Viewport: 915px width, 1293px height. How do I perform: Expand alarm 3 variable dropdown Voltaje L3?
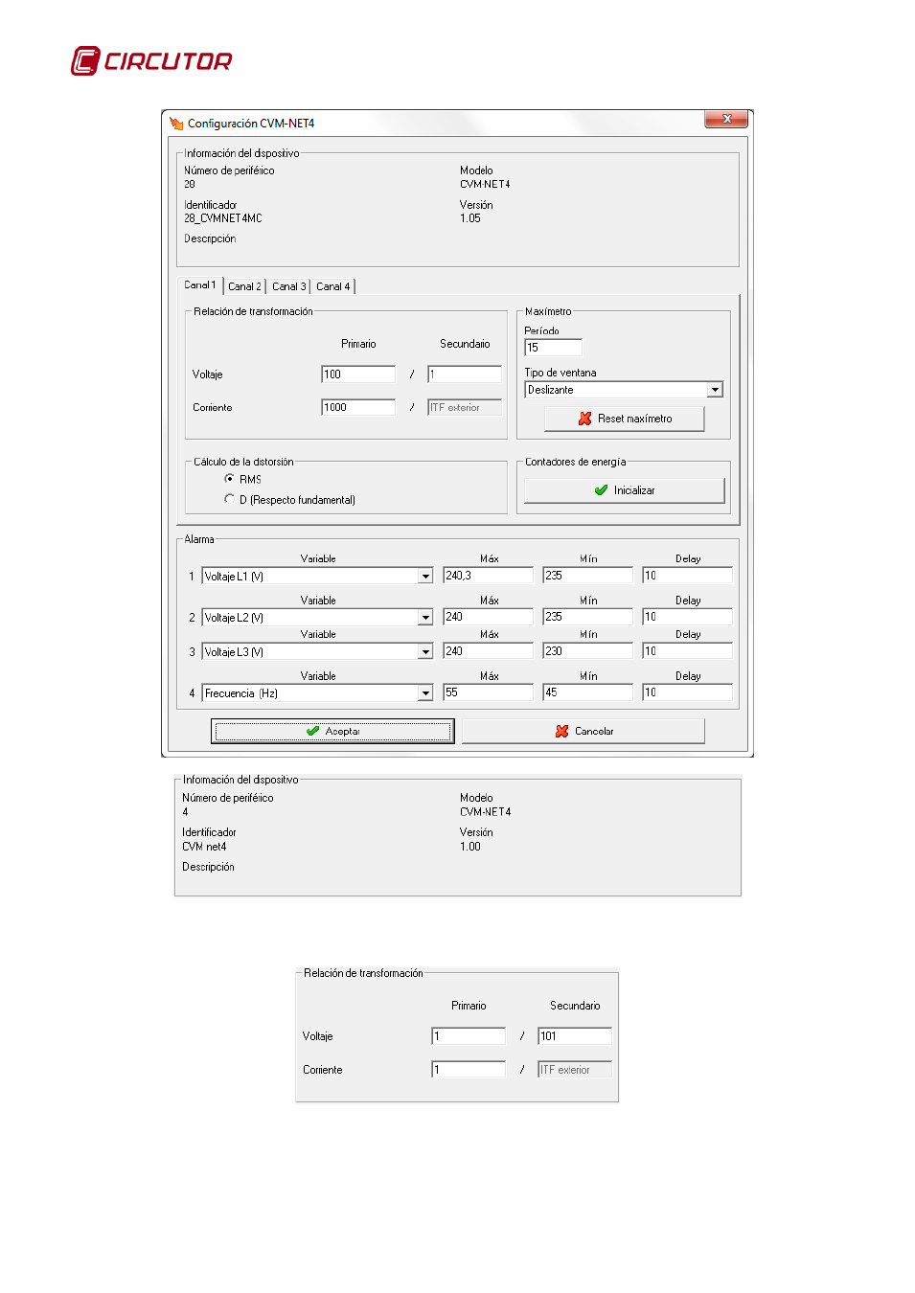[425, 652]
